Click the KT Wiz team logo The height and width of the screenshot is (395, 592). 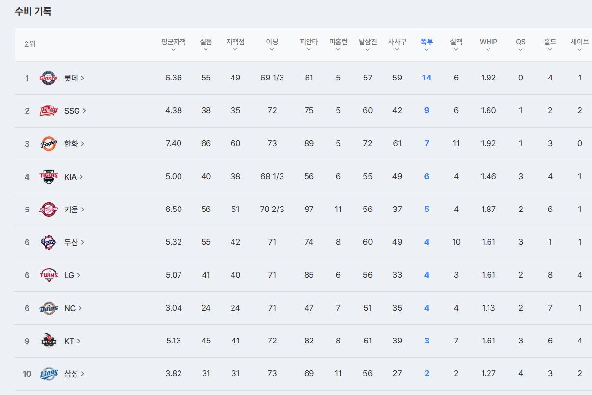pos(49,341)
